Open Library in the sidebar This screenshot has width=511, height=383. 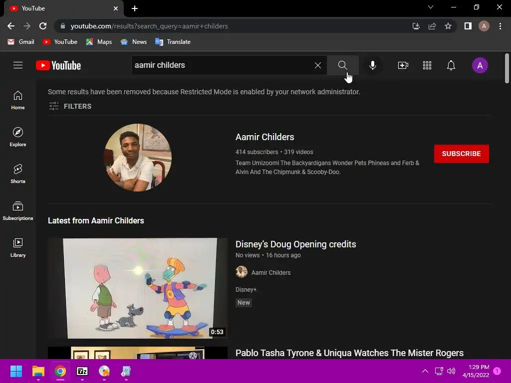pos(18,247)
